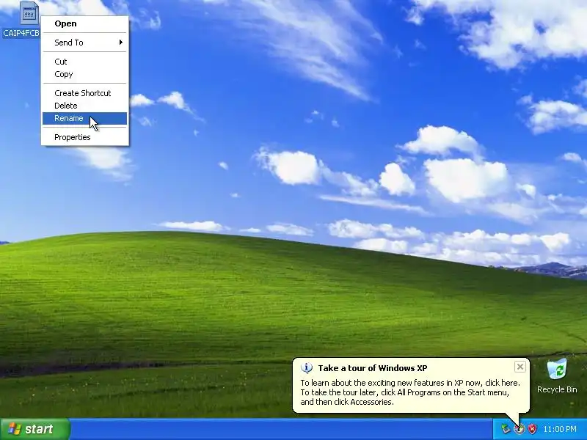This screenshot has height=440, width=587.
Task: Select Cut in the context menu
Action: coord(84,62)
